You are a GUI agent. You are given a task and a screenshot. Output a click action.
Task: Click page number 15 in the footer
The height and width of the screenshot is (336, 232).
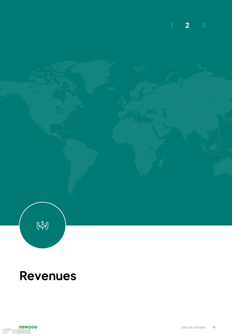(x=214, y=327)
